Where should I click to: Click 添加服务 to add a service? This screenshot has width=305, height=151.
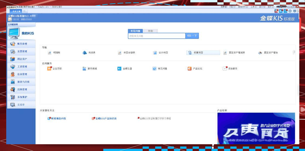tap(232, 69)
